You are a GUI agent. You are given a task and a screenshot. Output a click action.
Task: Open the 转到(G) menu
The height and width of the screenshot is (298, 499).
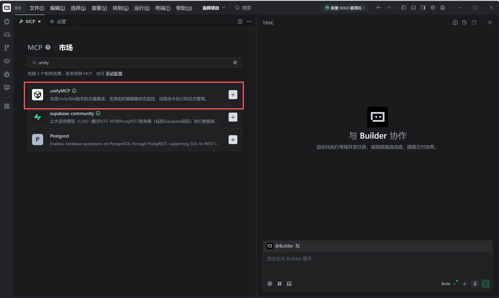click(121, 8)
